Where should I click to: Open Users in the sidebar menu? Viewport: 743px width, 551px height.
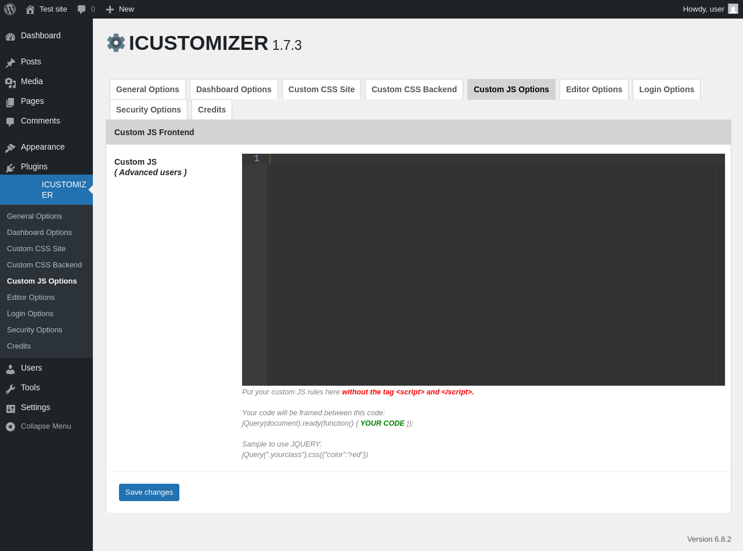[x=46, y=368]
